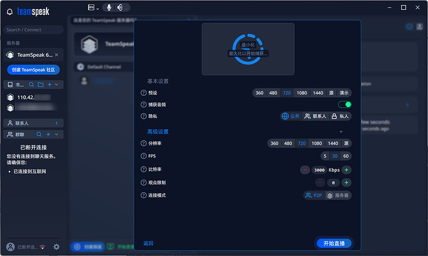This screenshot has width=428, height=256.
Task: Search in the 群聊 section magnifier
Action: point(39,134)
